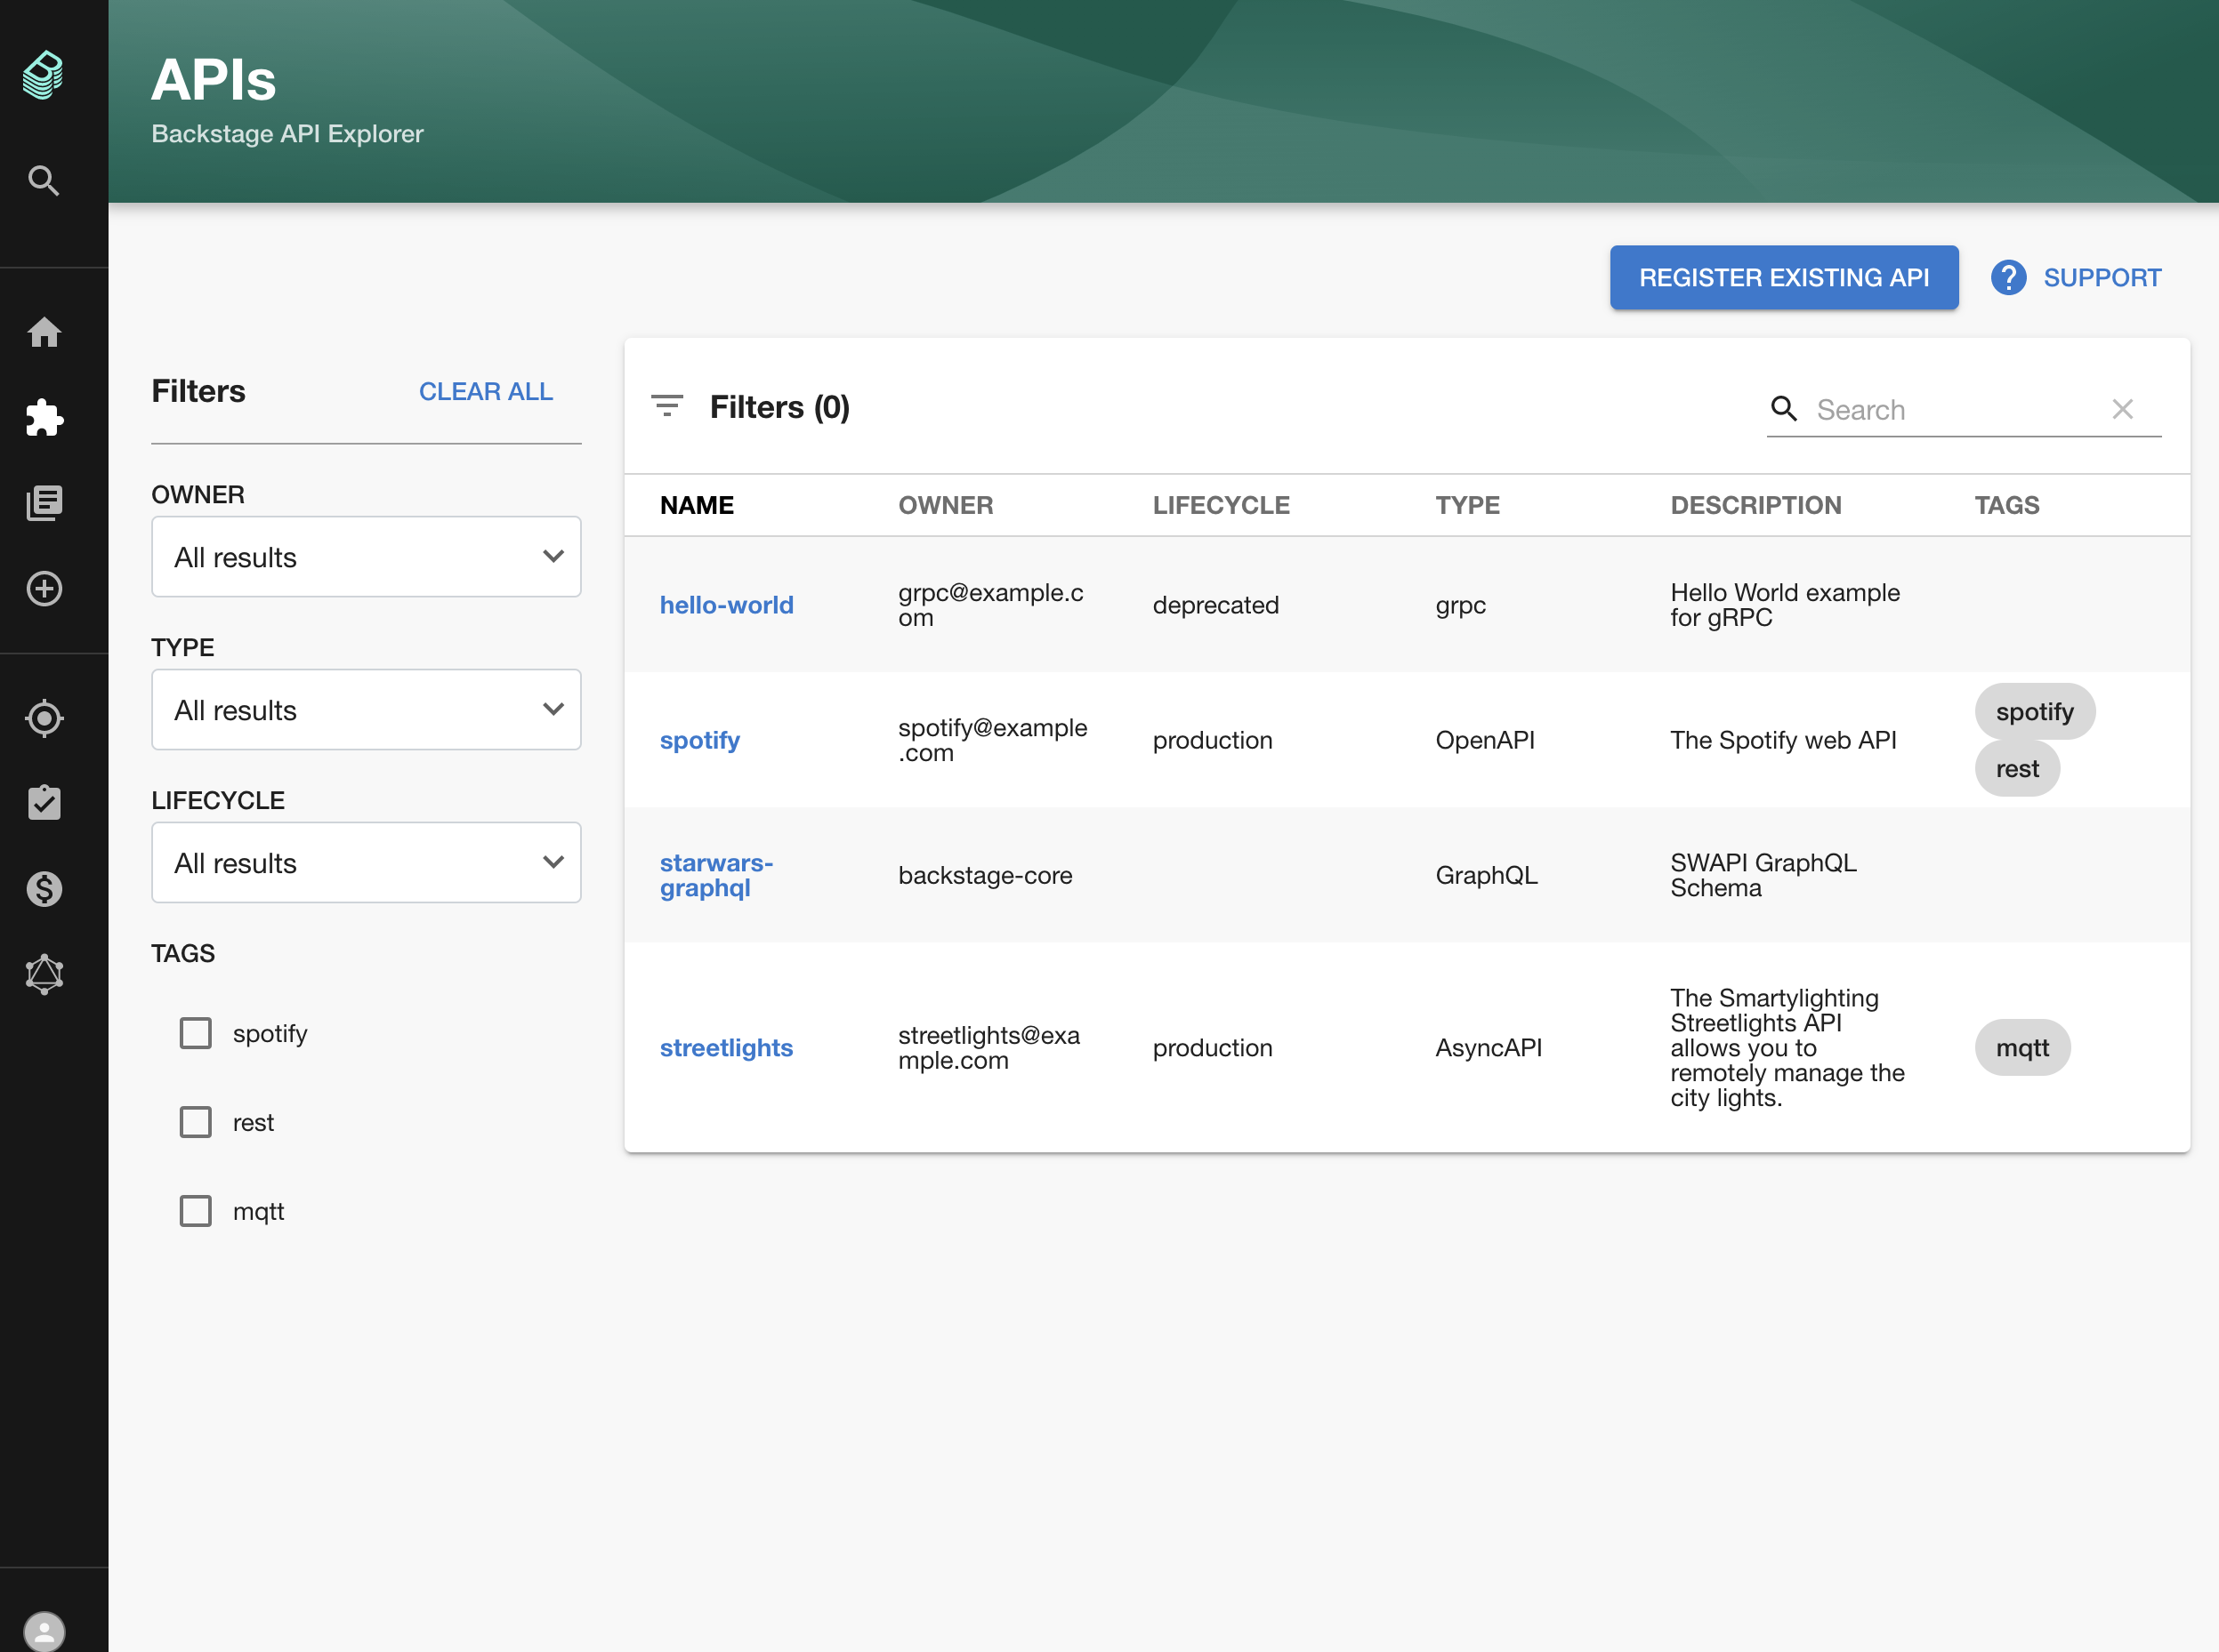
Task: Click Register Existing API button
Action: (x=1783, y=277)
